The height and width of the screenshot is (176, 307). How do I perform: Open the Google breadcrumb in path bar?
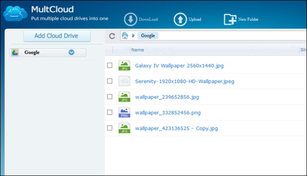148,35
